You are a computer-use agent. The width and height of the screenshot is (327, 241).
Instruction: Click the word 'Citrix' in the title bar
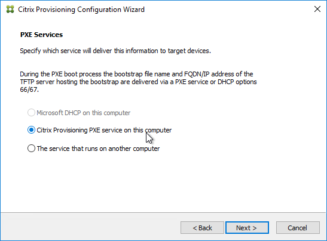26,10
